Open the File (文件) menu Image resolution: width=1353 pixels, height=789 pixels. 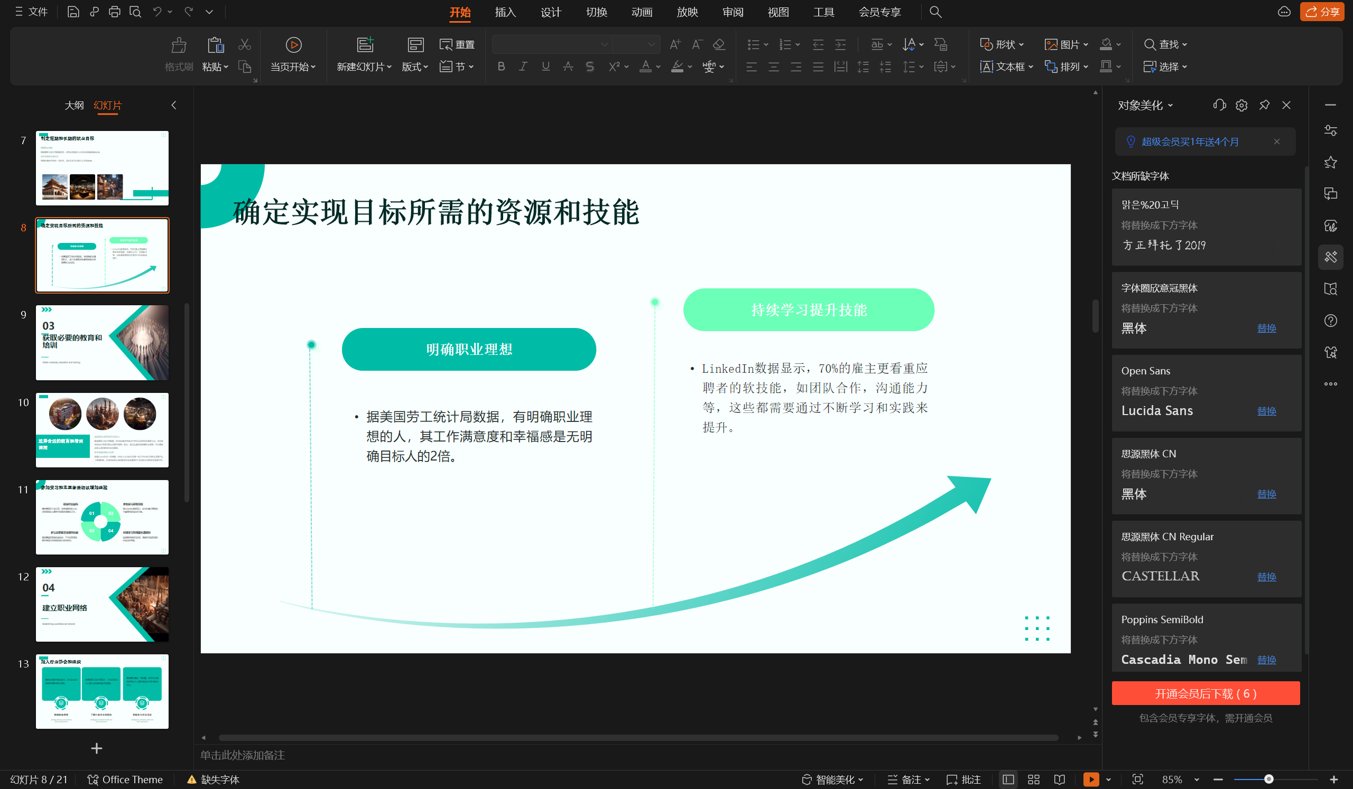[32, 12]
